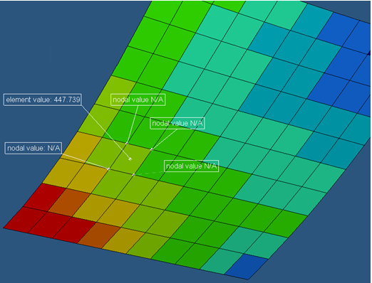Click the orange-brown element on the bottom mesh edge
This screenshot has height=283, width=372.
[x=99, y=235]
